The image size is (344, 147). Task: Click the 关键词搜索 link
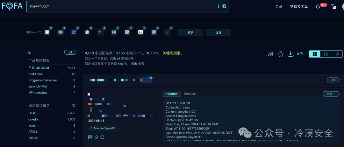[171, 53]
